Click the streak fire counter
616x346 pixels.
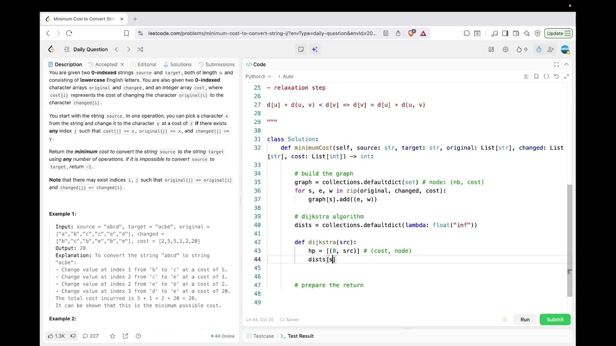[x=522, y=49]
